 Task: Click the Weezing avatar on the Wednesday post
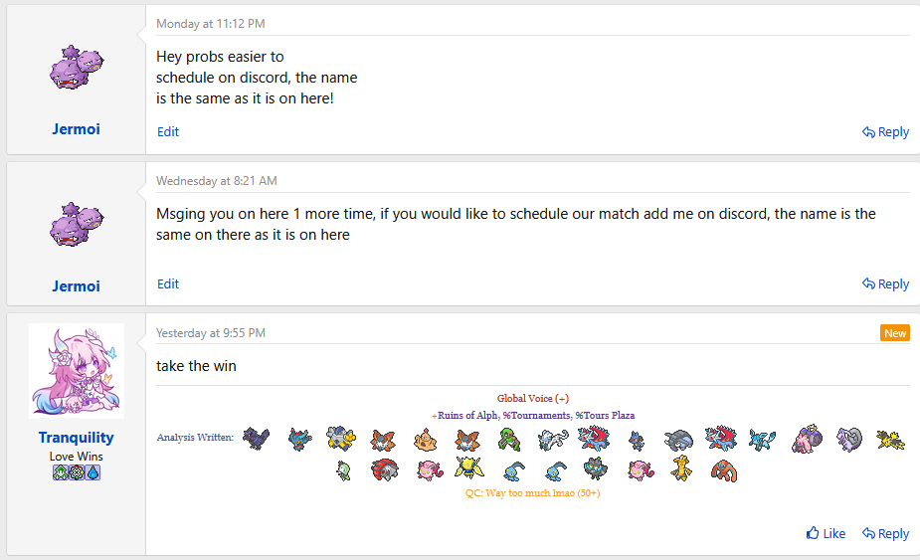click(77, 224)
